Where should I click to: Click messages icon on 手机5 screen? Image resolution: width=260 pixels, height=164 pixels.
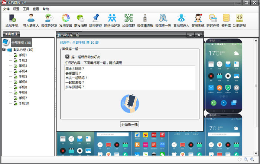[234, 103]
